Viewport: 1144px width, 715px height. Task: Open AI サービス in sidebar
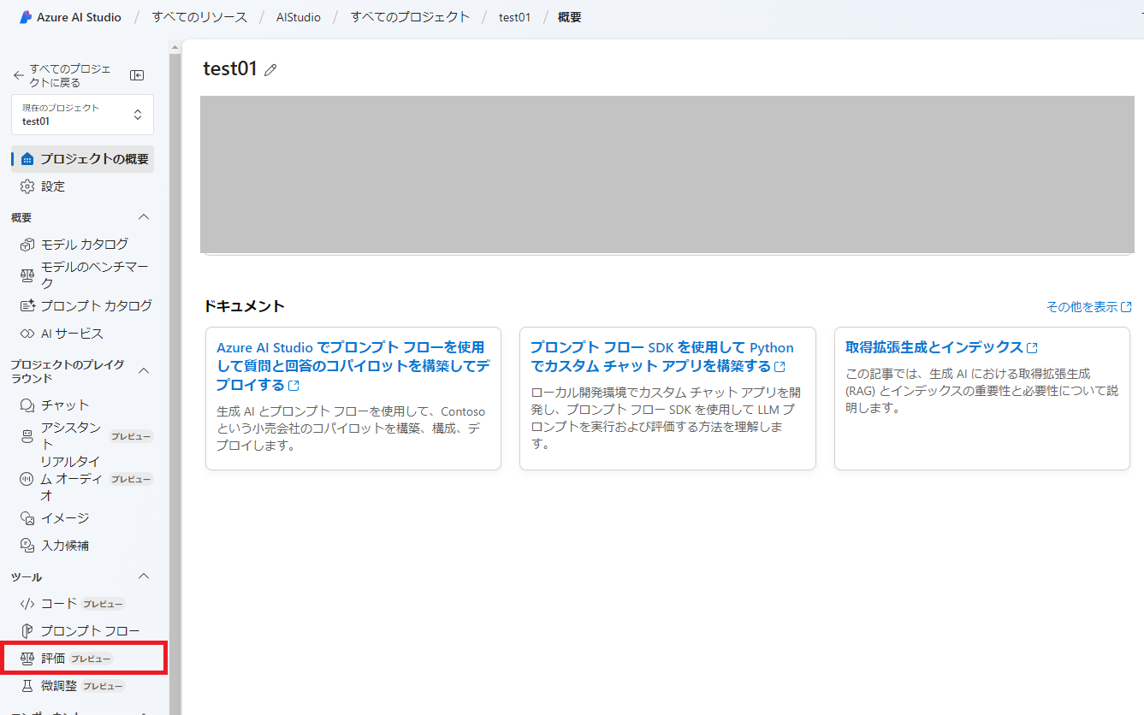(82, 334)
